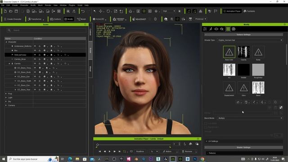Expand the Camera tree node
This screenshot has width=288, height=162.
tap(6, 105)
